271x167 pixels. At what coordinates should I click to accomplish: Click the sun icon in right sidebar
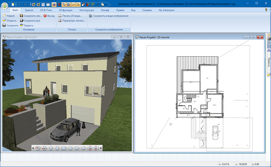269,35
